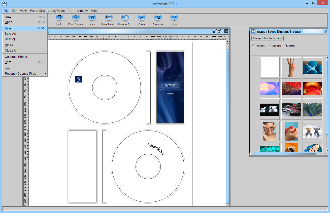Choose Print... from the File menu
330x213 pixels.
click(25, 62)
